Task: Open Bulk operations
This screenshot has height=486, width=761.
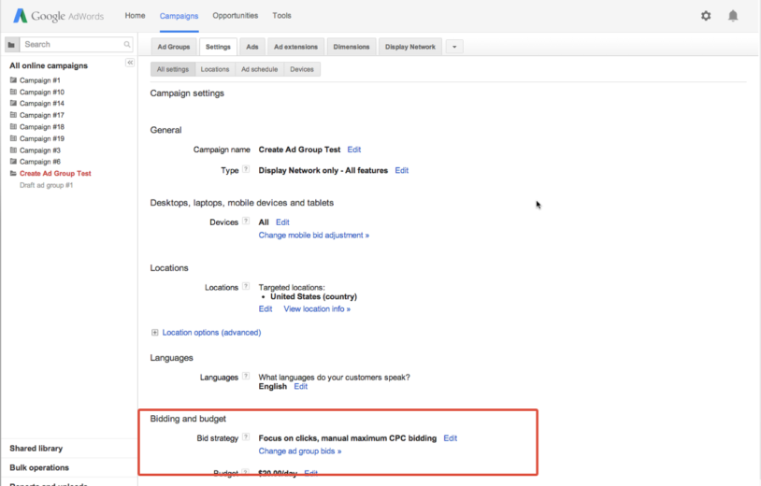Action: click(x=39, y=467)
